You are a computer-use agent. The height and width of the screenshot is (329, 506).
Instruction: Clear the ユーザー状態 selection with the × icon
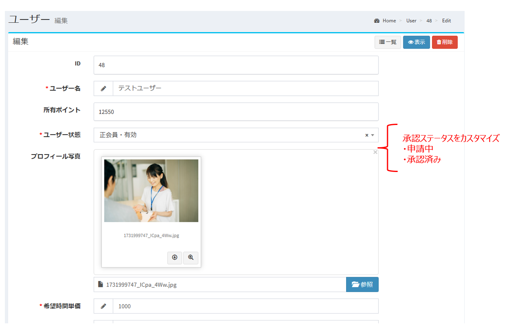(x=367, y=135)
